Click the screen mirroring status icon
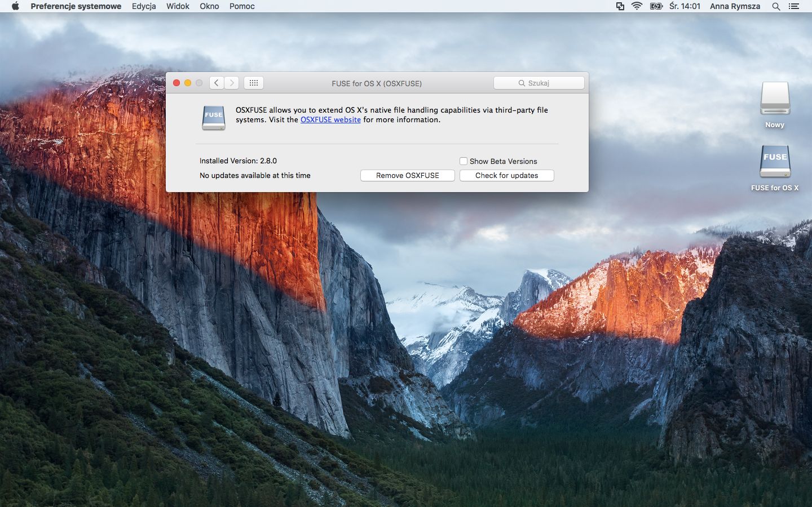The image size is (812, 507). 620,6
